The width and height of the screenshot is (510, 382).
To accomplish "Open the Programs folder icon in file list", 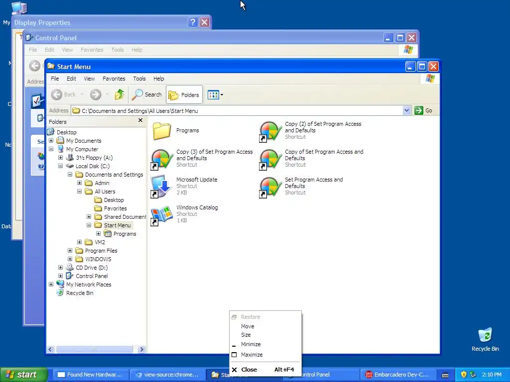I will 162,131.
